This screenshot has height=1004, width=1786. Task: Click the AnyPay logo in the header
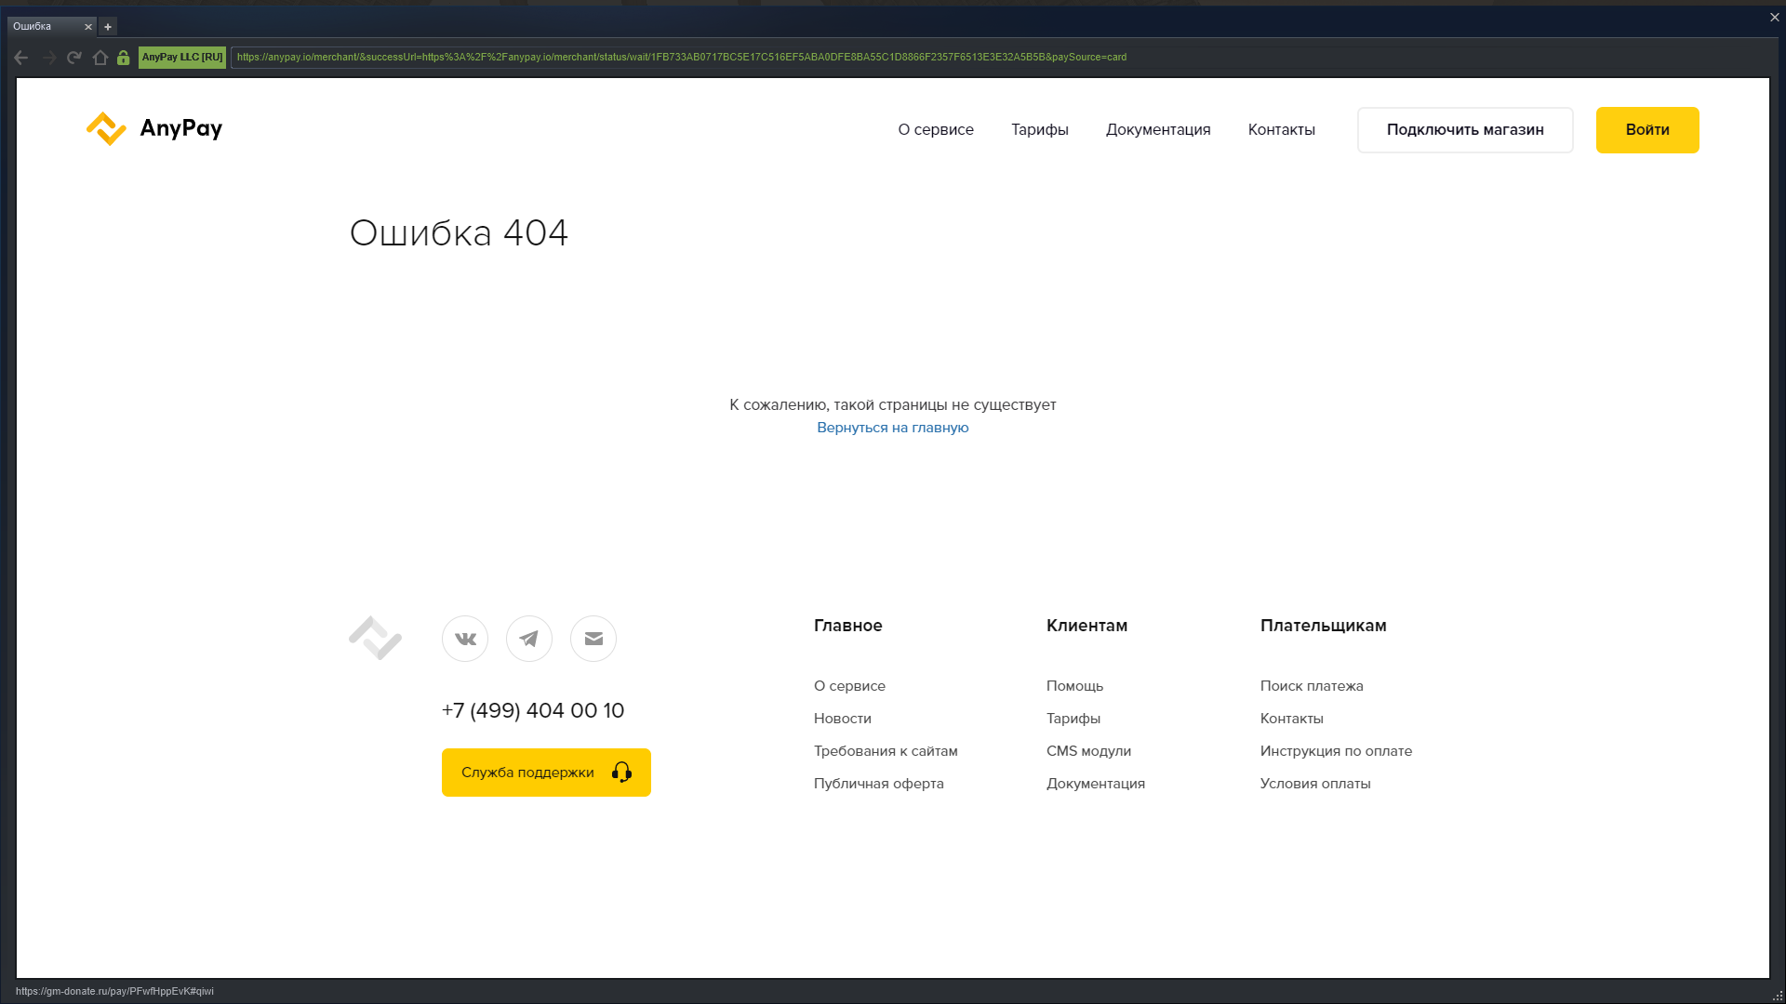point(154,129)
